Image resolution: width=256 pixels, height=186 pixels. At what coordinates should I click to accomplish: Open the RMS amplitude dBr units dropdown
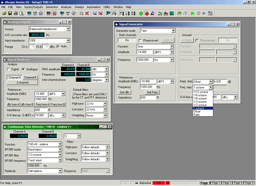pos(106,69)
